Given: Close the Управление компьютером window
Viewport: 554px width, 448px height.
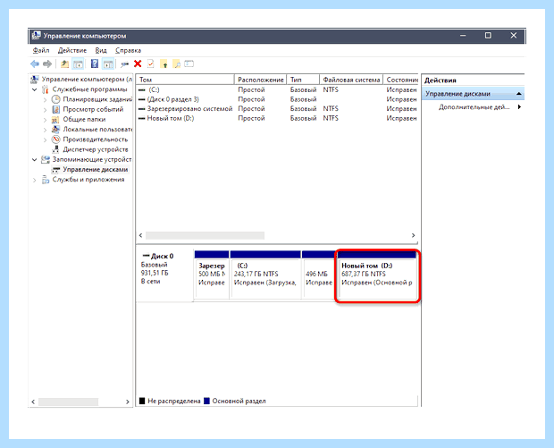Looking at the screenshot, I should point(514,36).
